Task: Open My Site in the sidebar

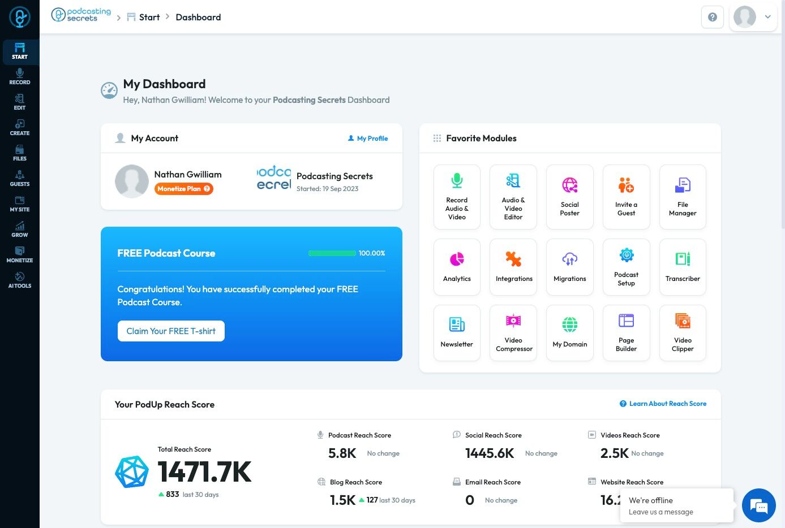Action: click(x=20, y=205)
